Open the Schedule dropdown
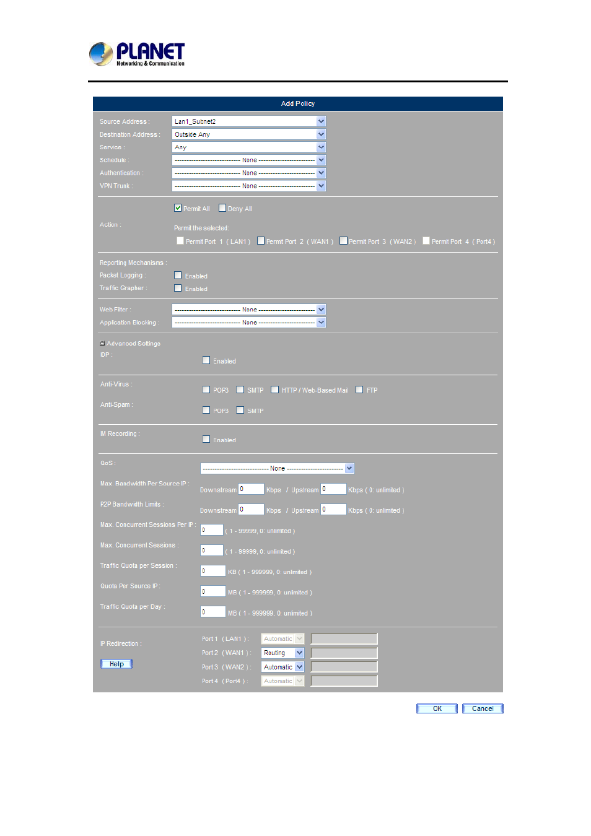 click(x=249, y=160)
